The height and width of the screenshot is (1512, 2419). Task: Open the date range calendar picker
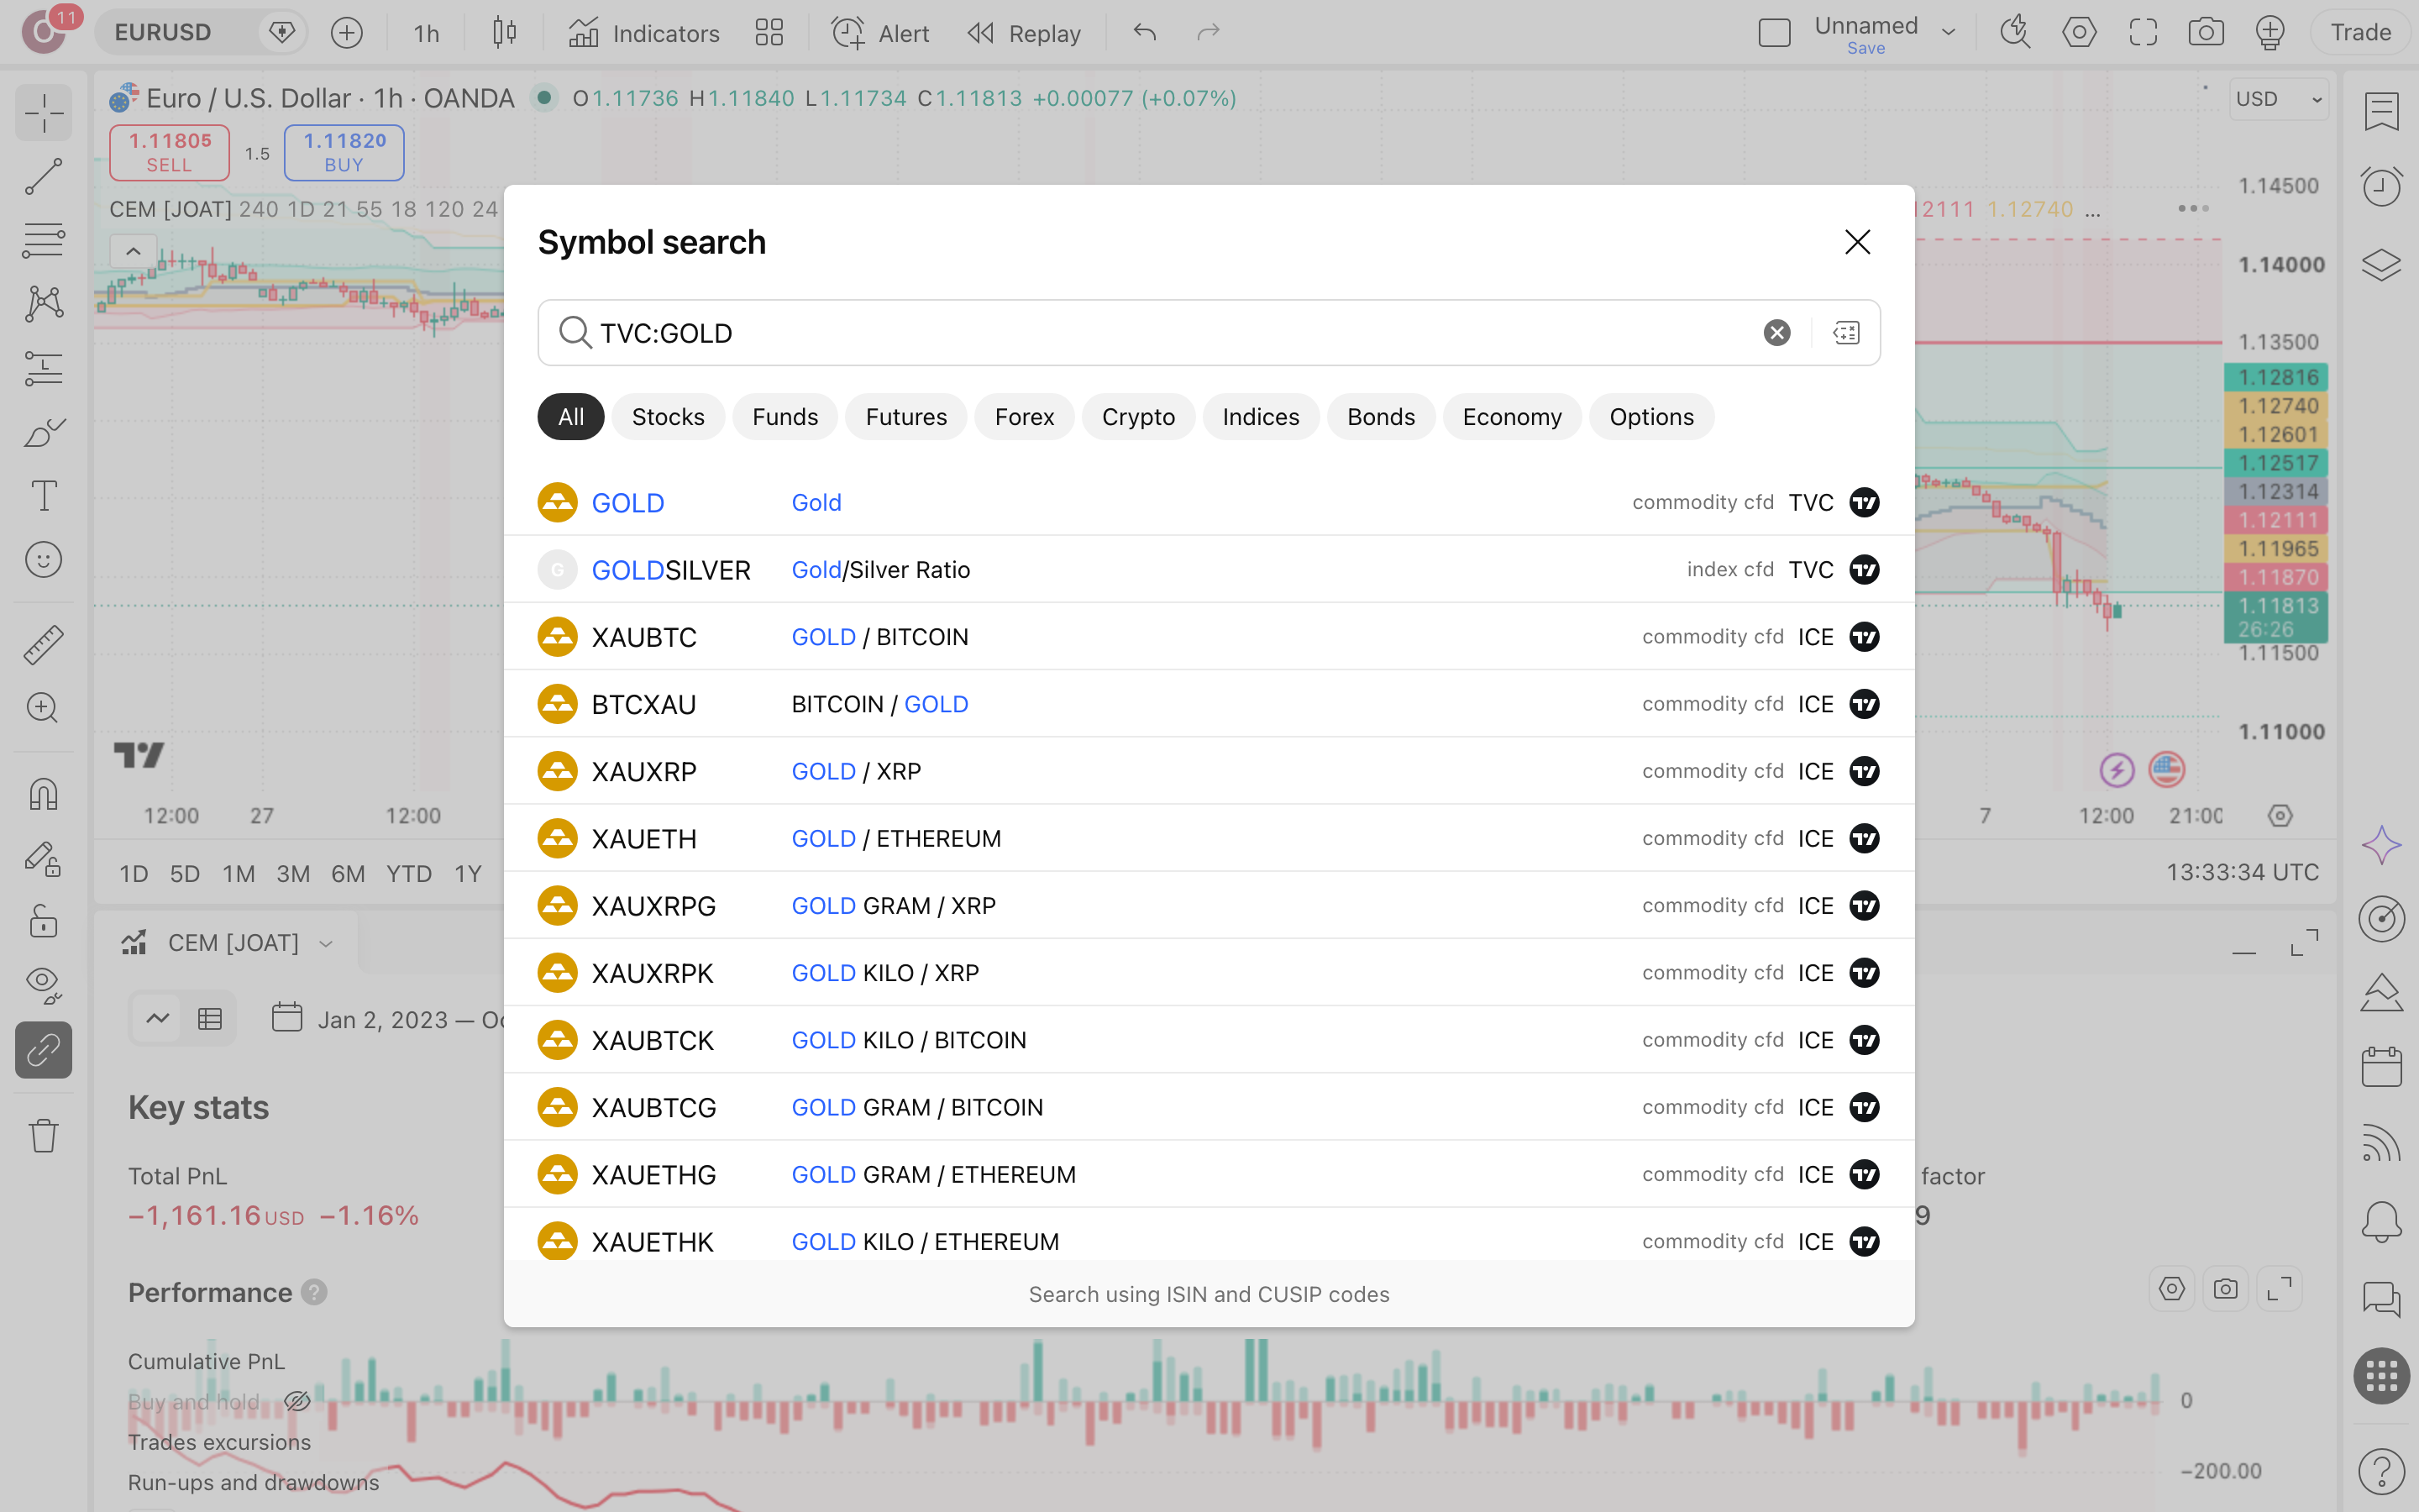pos(287,1019)
